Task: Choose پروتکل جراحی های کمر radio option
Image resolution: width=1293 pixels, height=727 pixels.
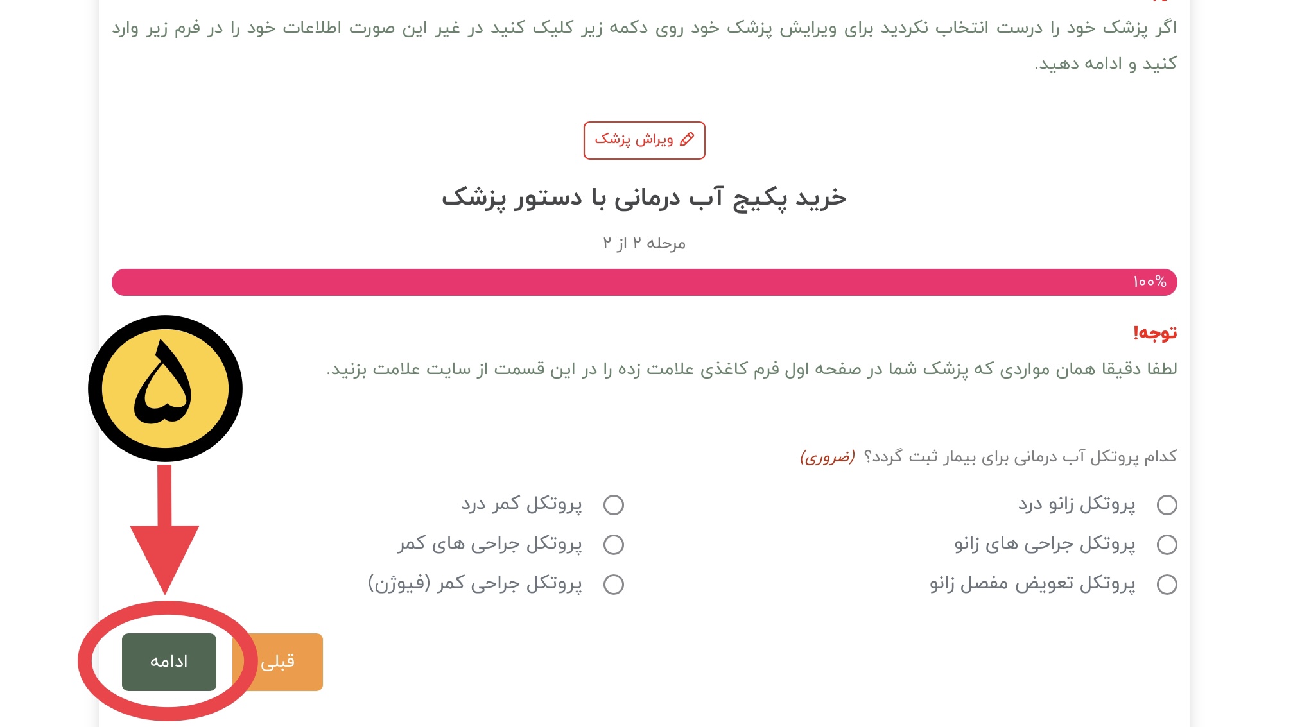Action: coord(614,545)
